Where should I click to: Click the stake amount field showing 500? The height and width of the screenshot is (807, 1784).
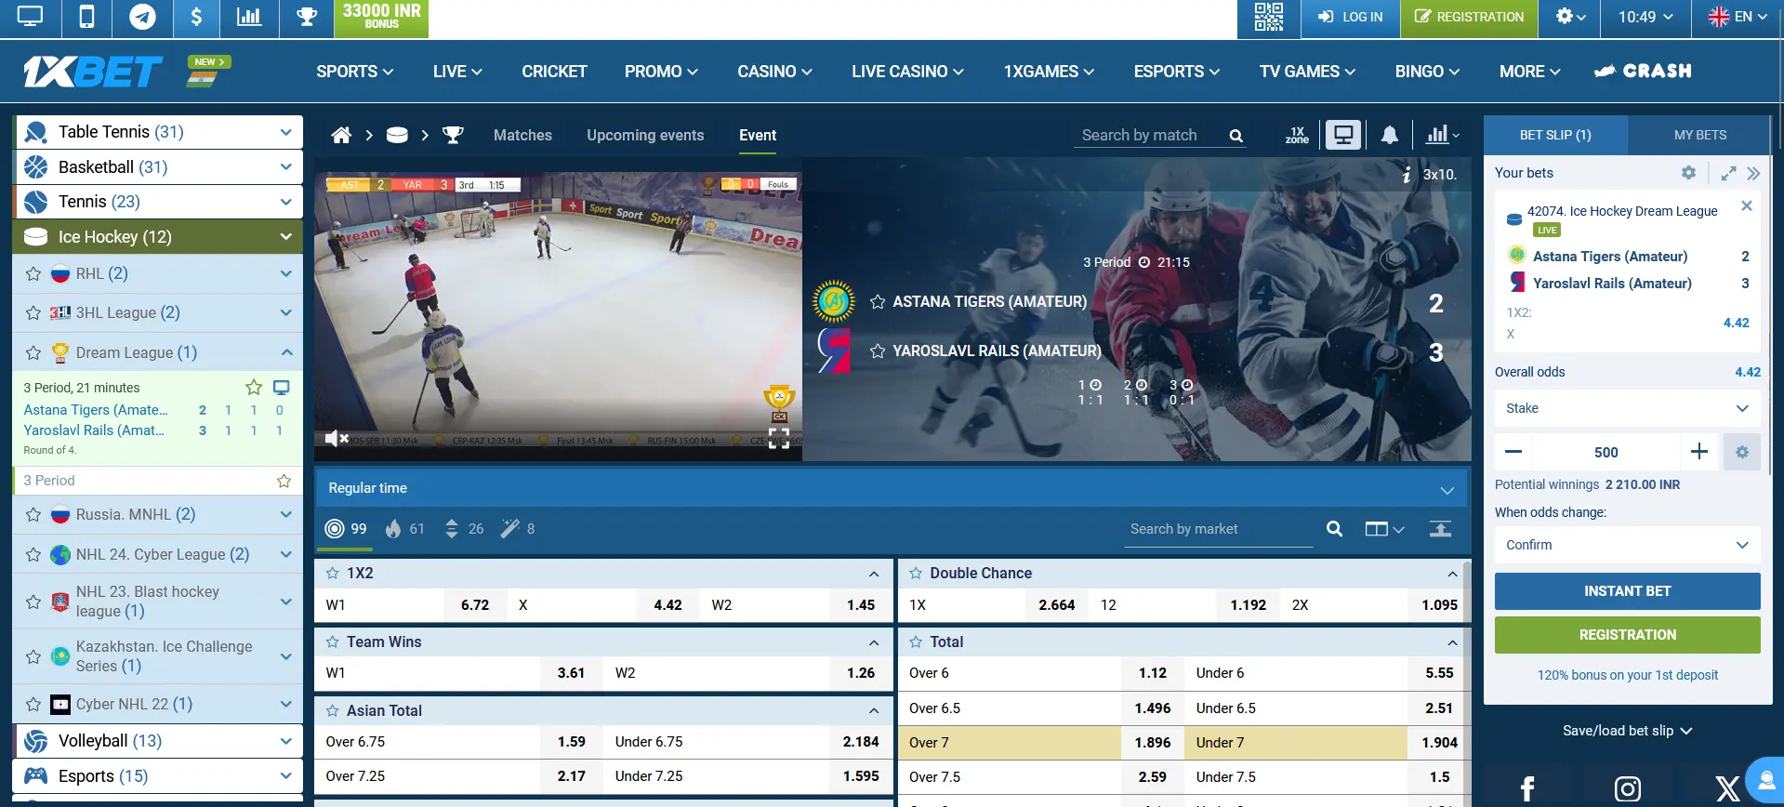tap(1606, 453)
